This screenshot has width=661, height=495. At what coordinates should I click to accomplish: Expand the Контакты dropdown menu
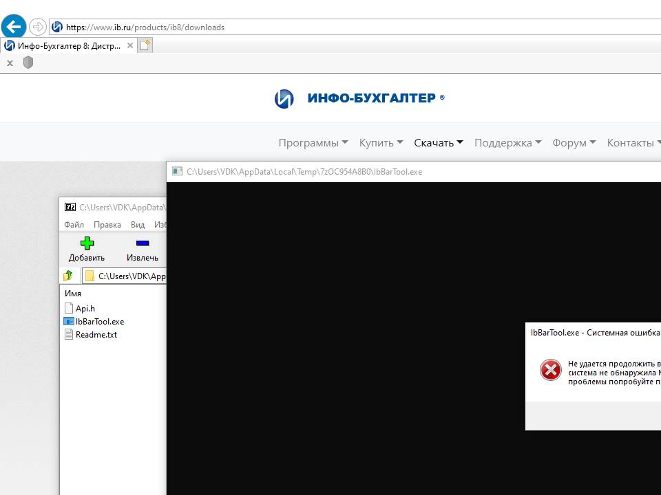click(x=634, y=143)
